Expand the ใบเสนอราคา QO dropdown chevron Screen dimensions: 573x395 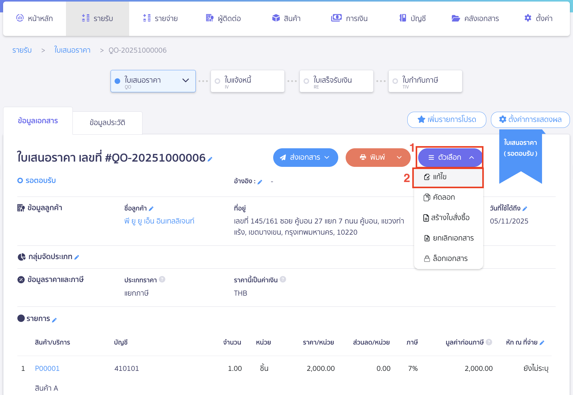(186, 80)
